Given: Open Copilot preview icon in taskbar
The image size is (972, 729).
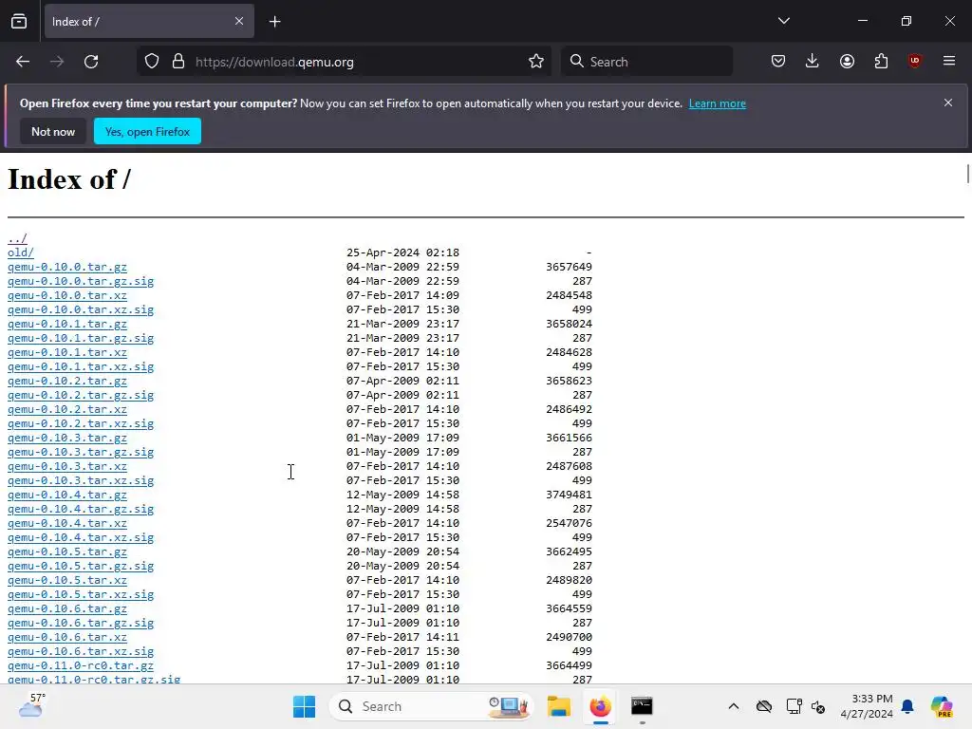Looking at the screenshot, I should 941,706.
